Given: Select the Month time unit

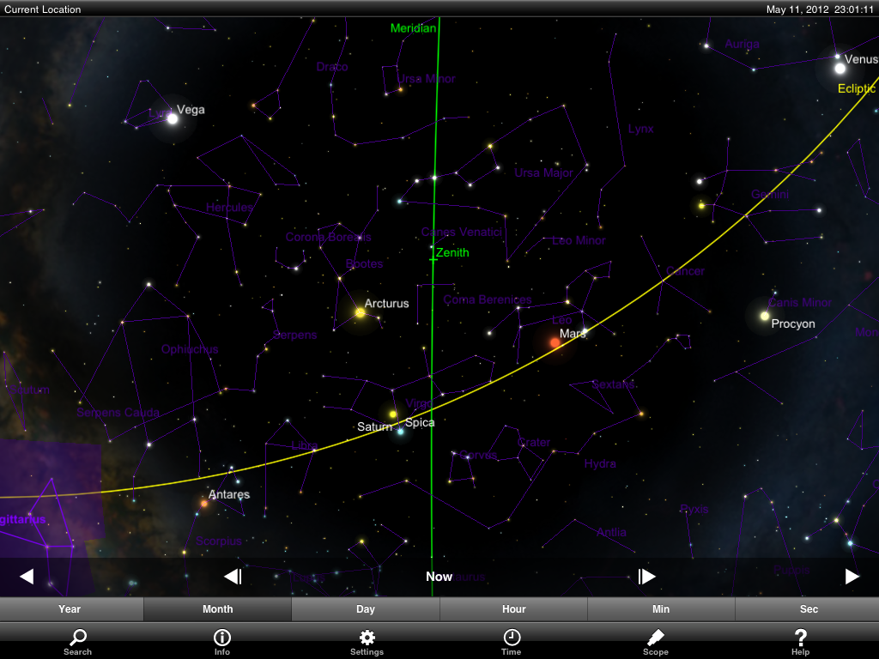Looking at the screenshot, I should [x=217, y=609].
